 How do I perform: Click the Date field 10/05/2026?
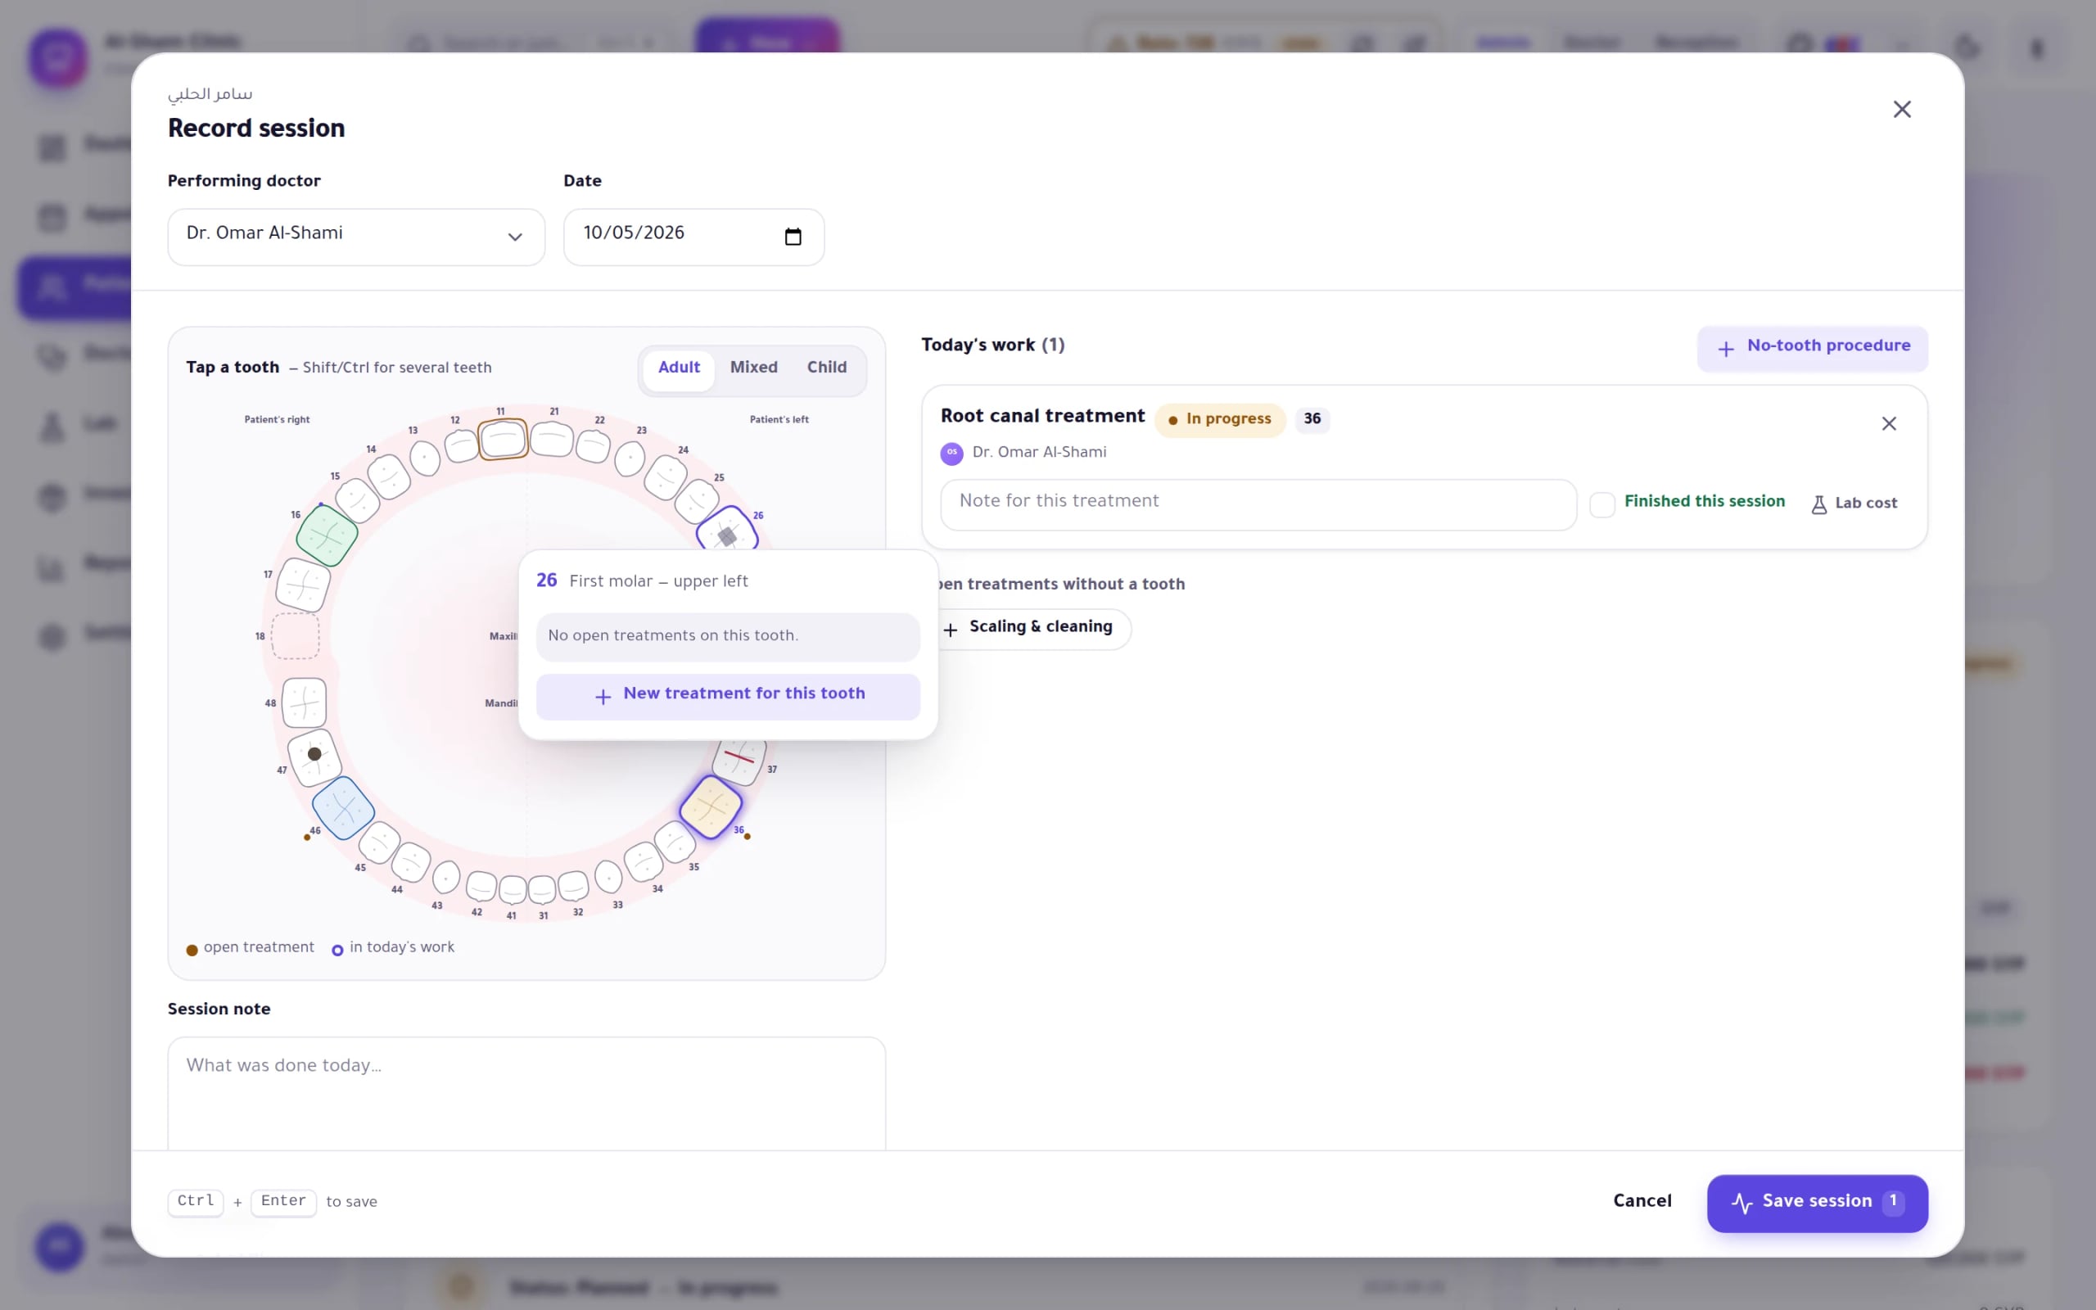(x=693, y=237)
